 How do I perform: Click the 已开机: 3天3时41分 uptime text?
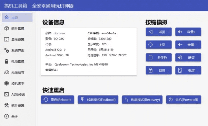pyautogui.click(x=101, y=50)
